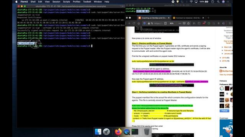Open a new browser tab
Image resolution: width=245 pixels, height=137 pixels.
208,18
